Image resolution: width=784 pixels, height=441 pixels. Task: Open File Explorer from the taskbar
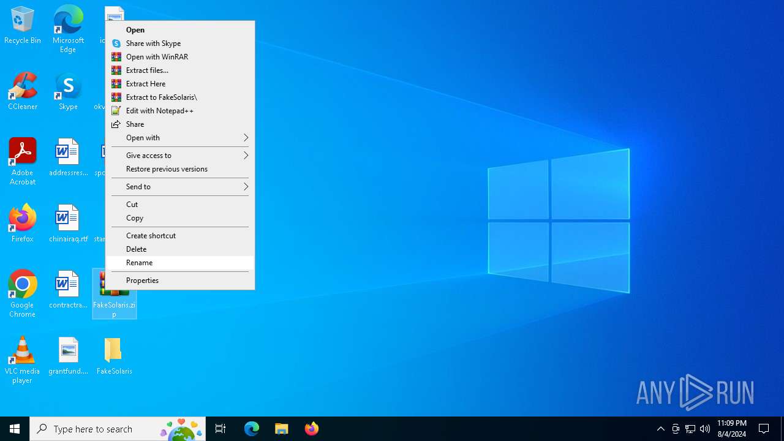click(x=282, y=429)
